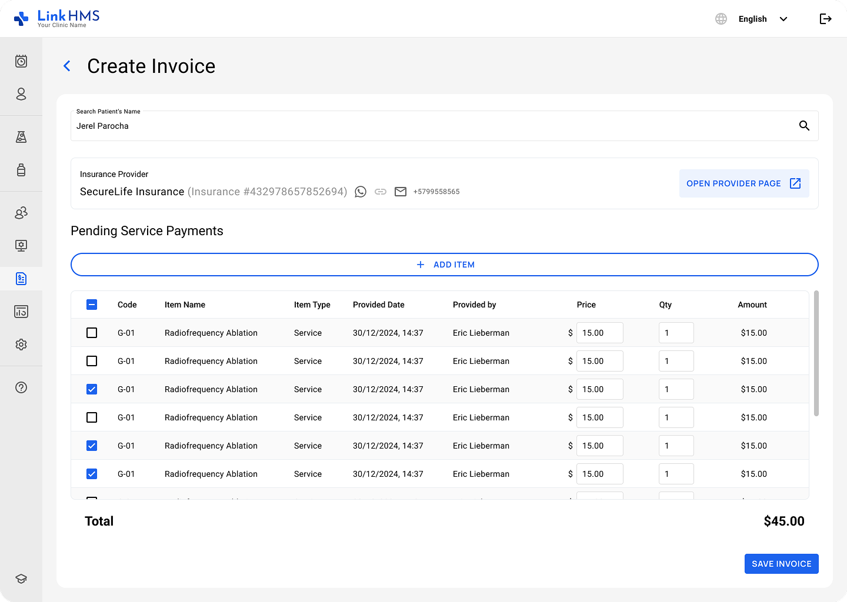This screenshot has width=847, height=602.
Task: Click the link chain icon beside insurance number
Action: click(381, 192)
